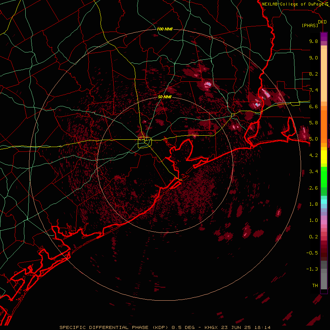
Task: Click the 6.6 legend value
Action: click(313, 106)
